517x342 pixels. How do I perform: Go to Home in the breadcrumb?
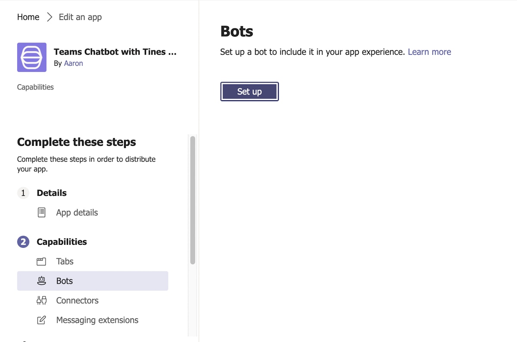pos(28,17)
